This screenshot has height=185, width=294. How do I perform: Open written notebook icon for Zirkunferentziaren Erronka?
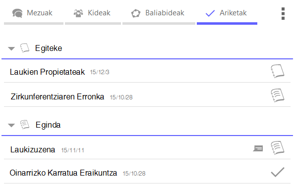point(278,95)
